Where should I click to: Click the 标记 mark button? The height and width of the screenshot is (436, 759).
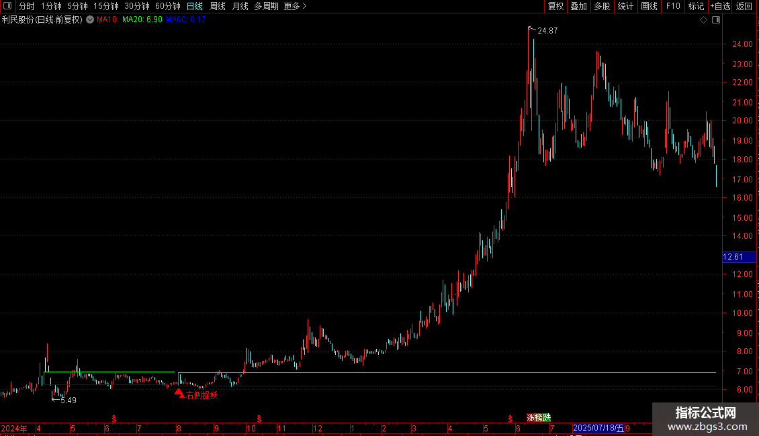pos(696,6)
